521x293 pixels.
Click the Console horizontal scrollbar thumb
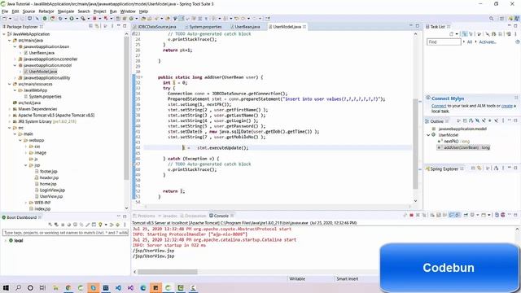pos(168,272)
